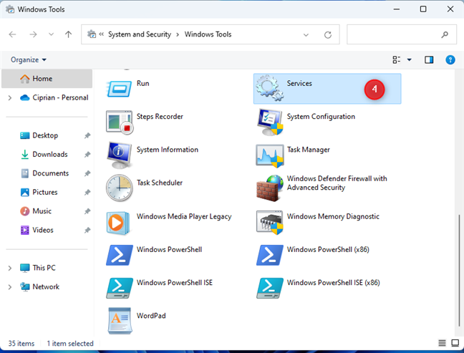Click the Downloads pin icon
464x353 pixels.
click(87, 155)
